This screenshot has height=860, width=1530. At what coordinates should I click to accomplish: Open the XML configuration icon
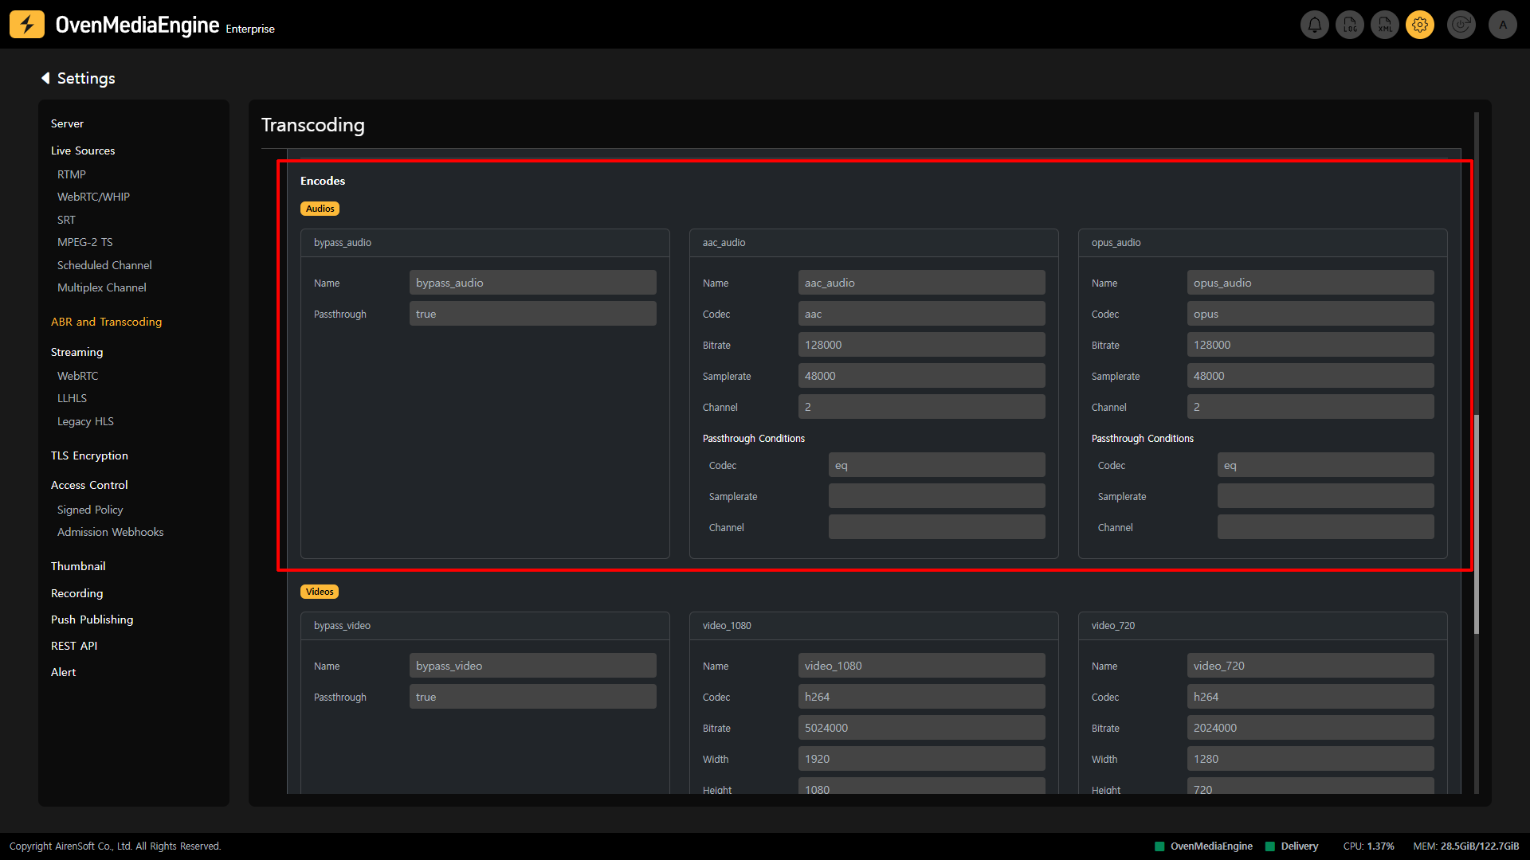[x=1385, y=25]
